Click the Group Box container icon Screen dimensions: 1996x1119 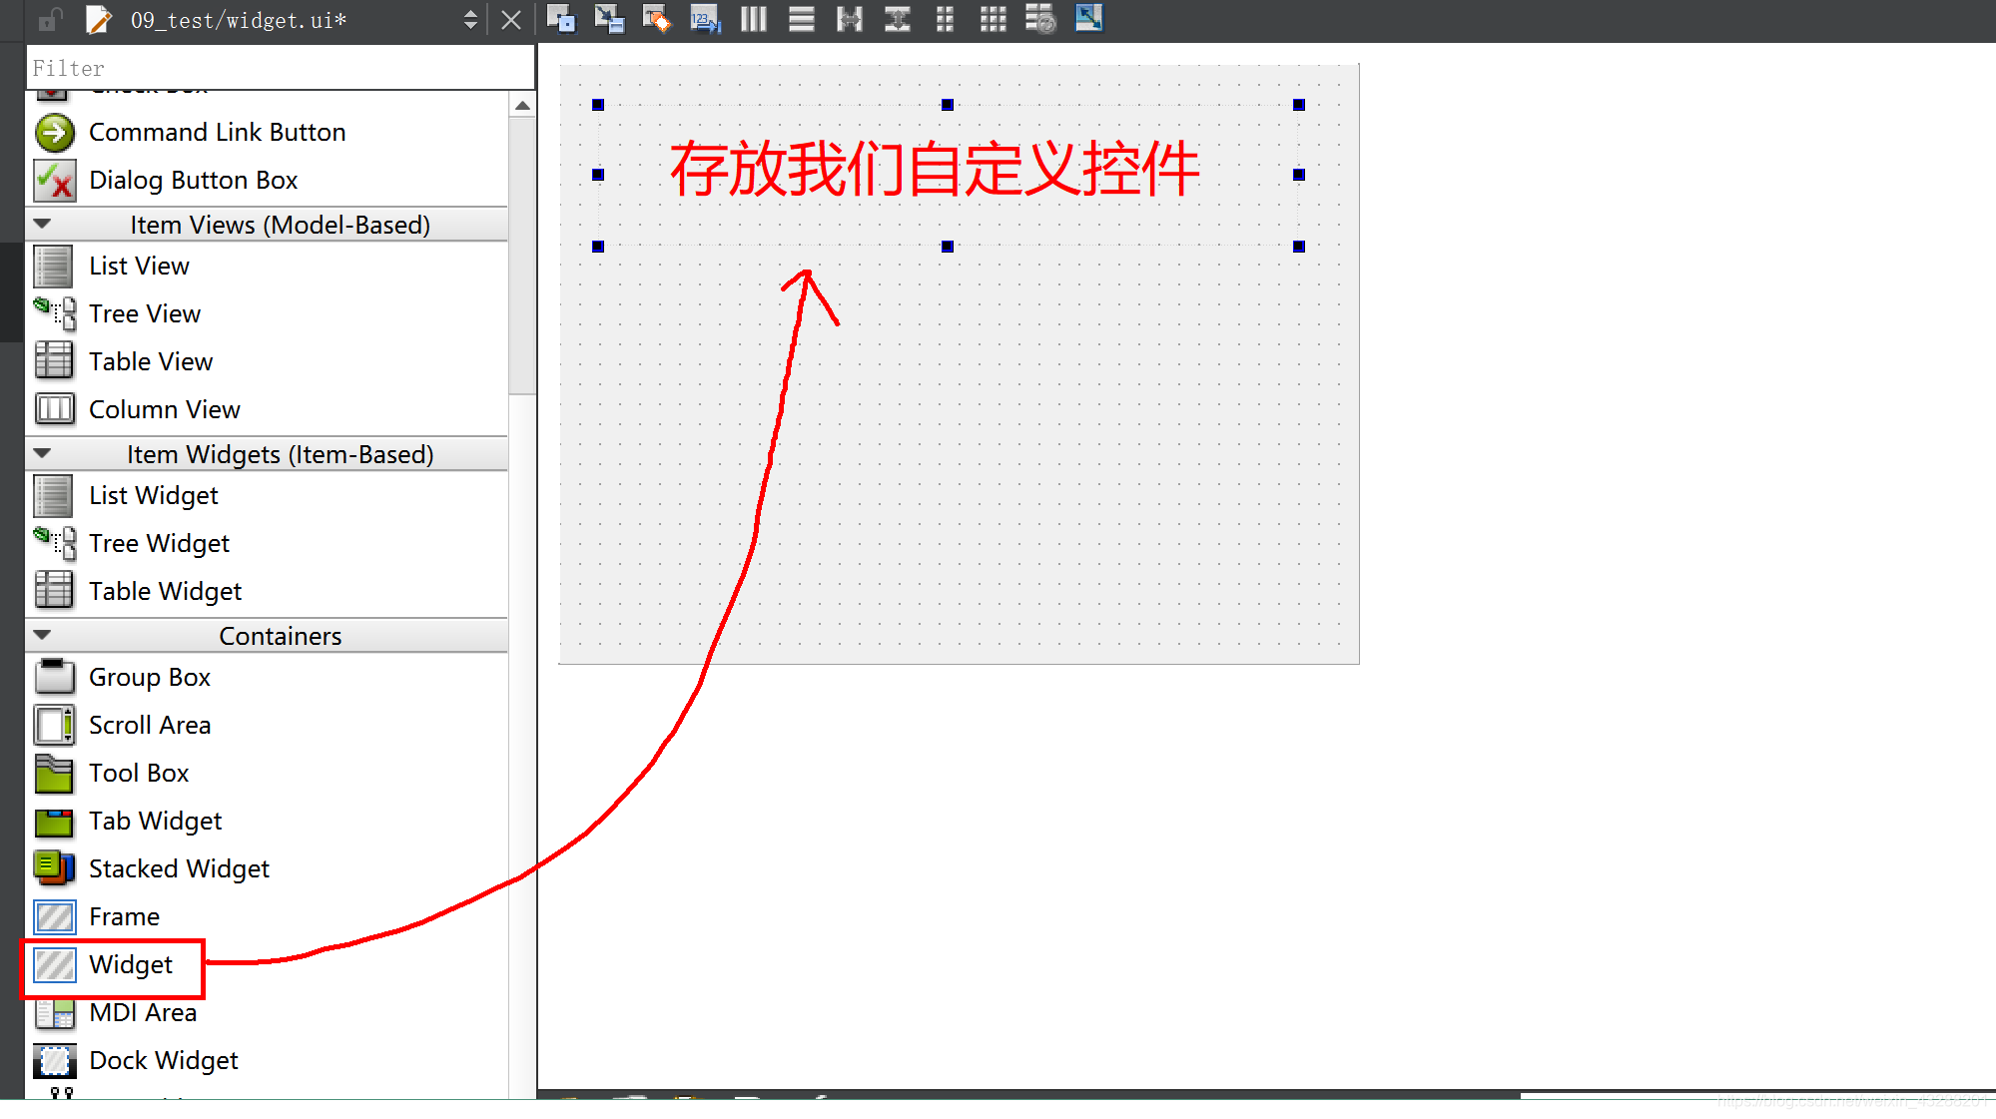(55, 676)
